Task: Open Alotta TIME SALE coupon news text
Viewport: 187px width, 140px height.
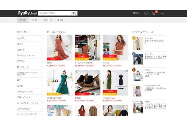Action: (155, 74)
